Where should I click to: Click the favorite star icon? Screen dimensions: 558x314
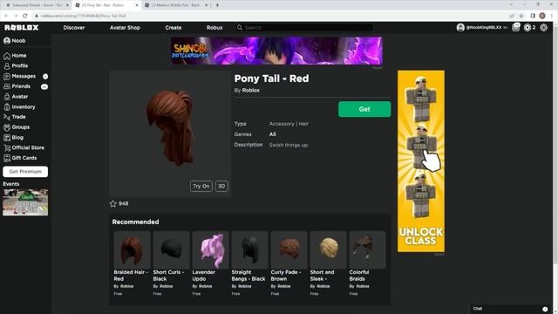click(113, 203)
